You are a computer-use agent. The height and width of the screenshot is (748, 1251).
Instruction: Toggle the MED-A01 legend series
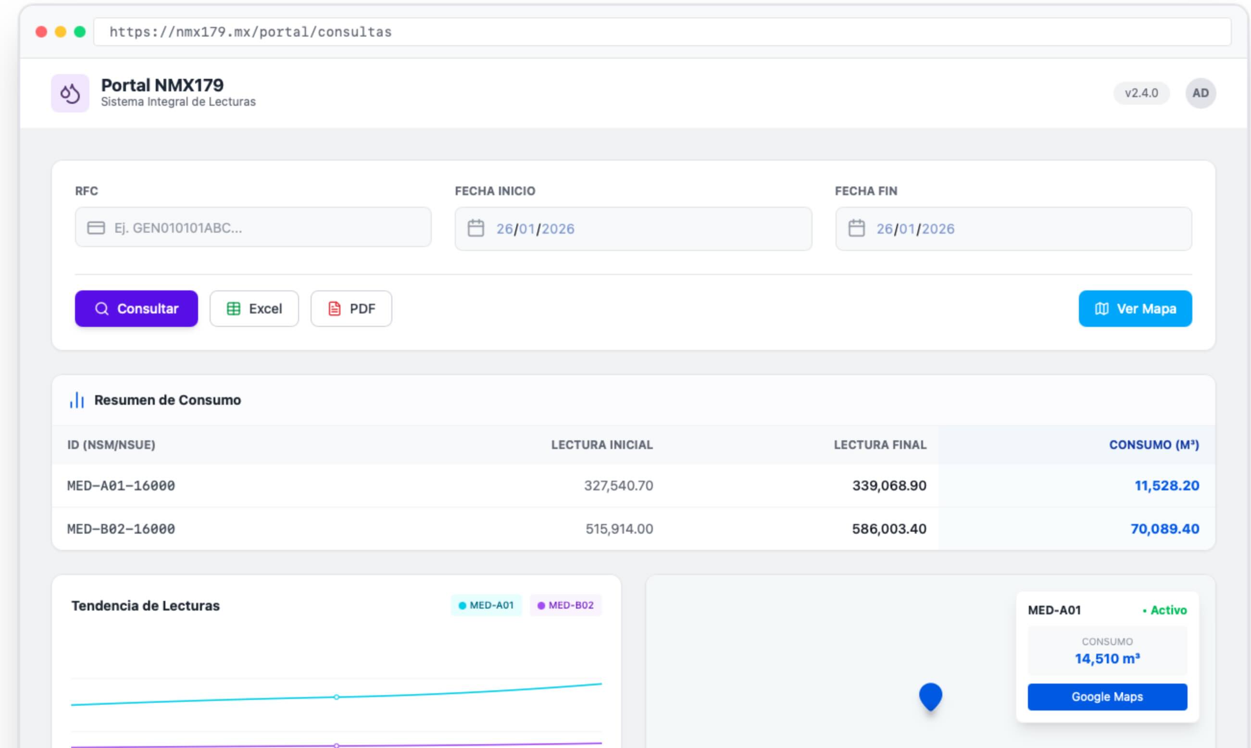(x=486, y=605)
